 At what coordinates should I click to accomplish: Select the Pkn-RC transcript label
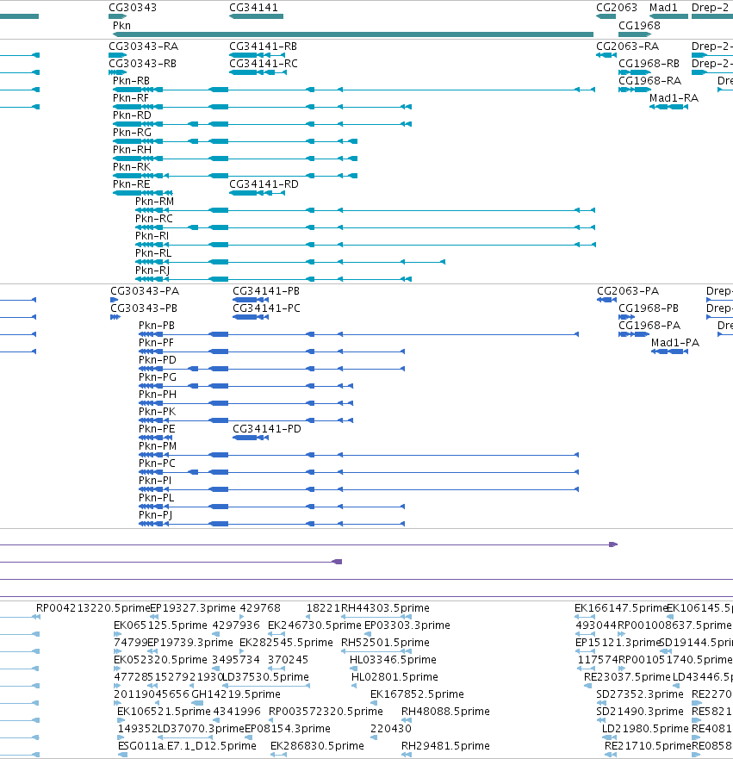tap(154, 219)
